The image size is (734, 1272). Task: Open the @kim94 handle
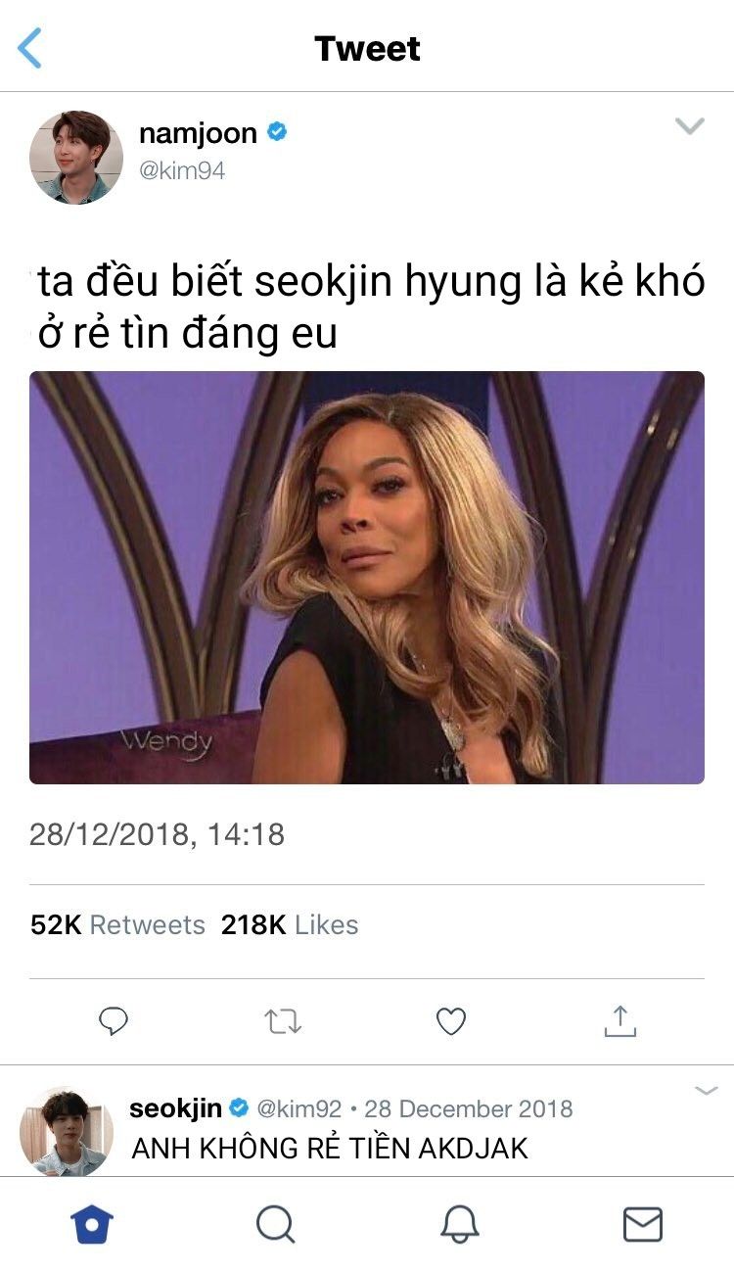(x=182, y=170)
